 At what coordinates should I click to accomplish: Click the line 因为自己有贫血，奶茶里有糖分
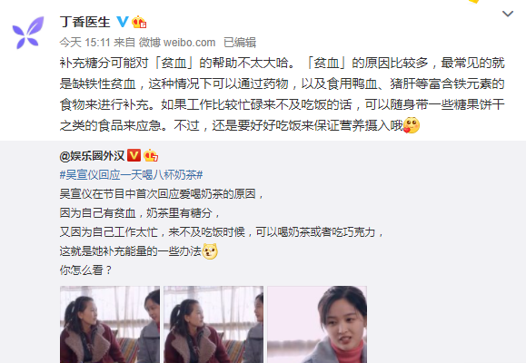point(140,213)
